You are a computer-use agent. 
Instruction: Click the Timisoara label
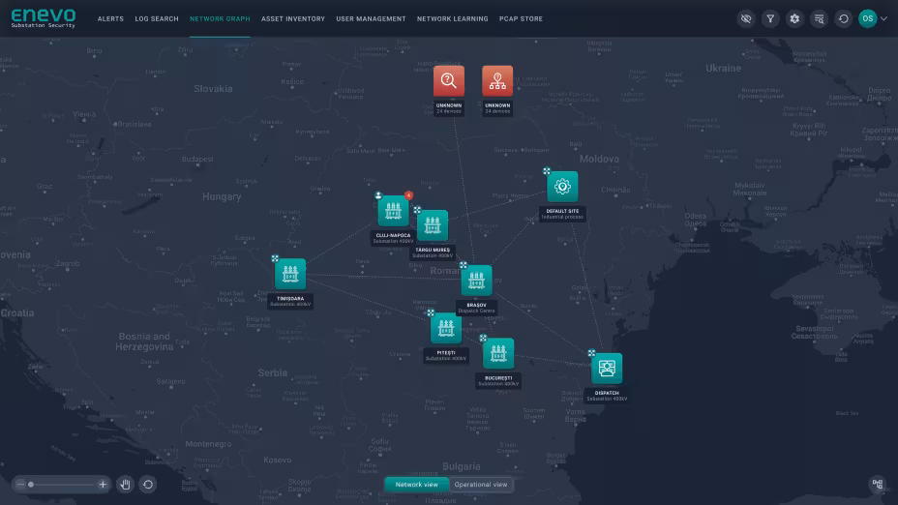(x=290, y=301)
